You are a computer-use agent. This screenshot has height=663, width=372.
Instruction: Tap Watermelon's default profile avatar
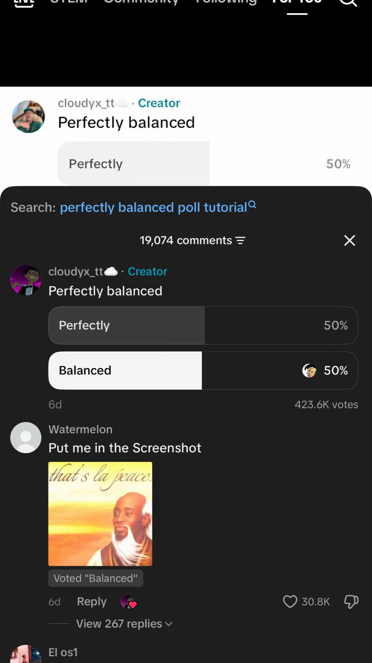coord(26,438)
